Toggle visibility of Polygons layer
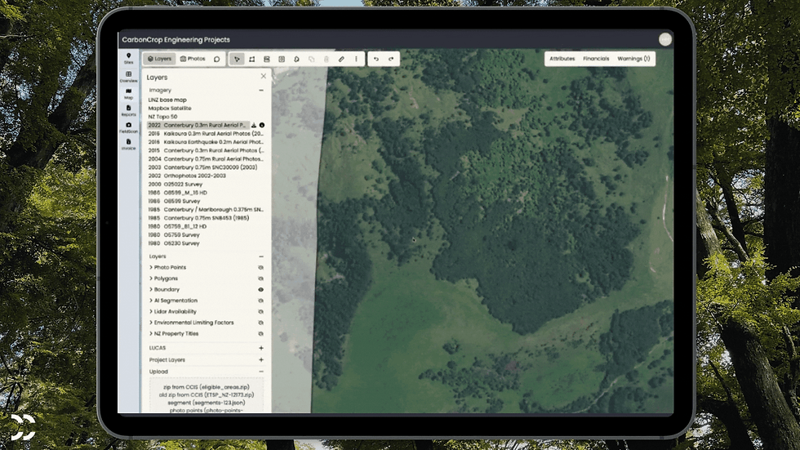800x450 pixels. point(260,278)
